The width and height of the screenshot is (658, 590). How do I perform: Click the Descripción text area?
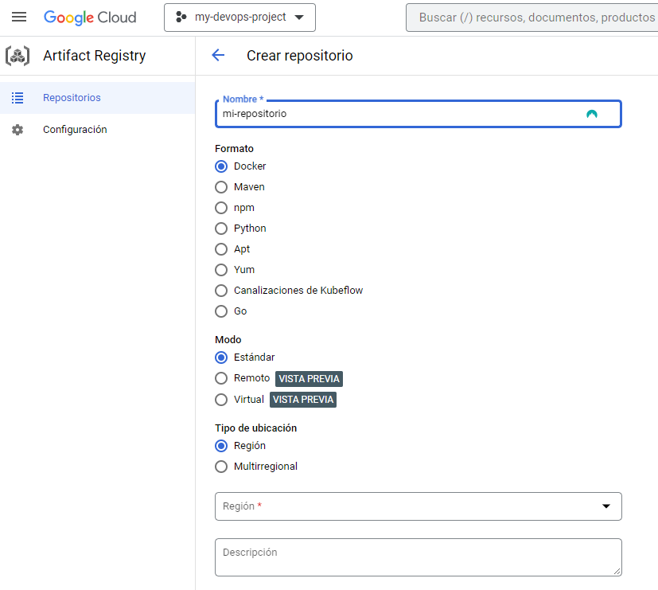(419, 557)
